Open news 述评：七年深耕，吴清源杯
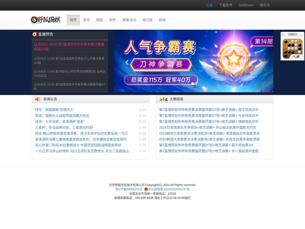The height and width of the screenshot is (229, 305). click(x=60, y=122)
